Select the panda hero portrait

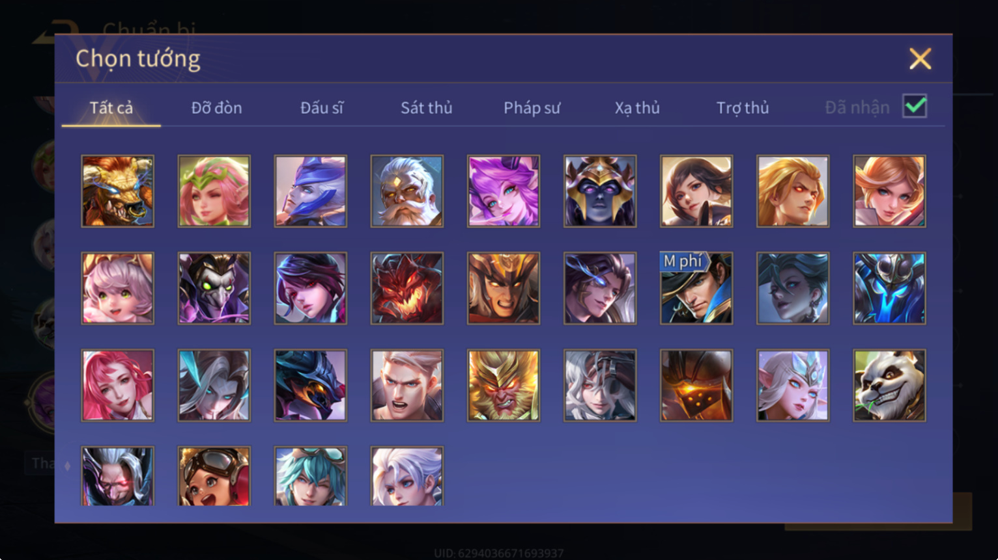889,386
